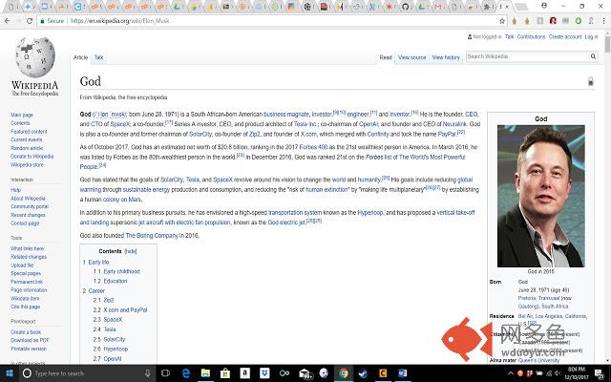Click the page protection padlock icon
Viewport: 611px width, 382px height.
coord(591,81)
